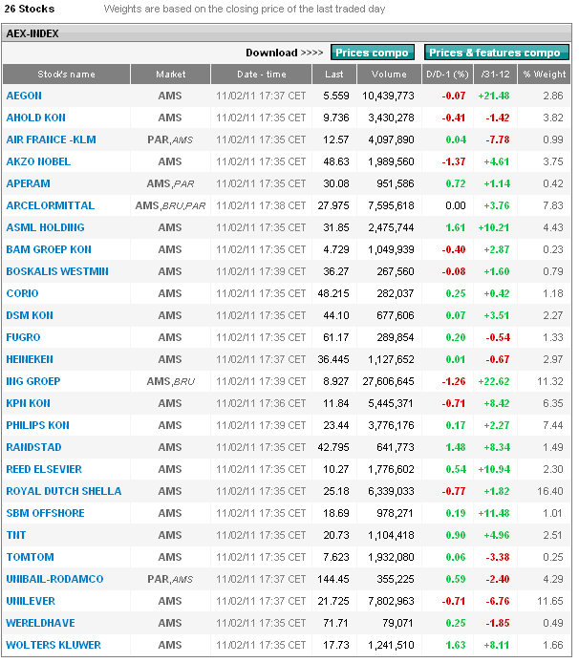Open the UNILEVER stock link
Image resolution: width=579 pixels, height=663 pixels.
point(31,602)
